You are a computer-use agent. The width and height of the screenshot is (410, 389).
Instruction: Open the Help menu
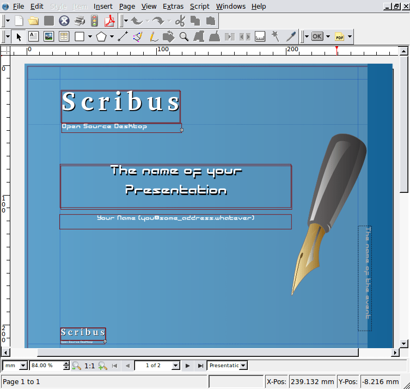tap(259, 7)
